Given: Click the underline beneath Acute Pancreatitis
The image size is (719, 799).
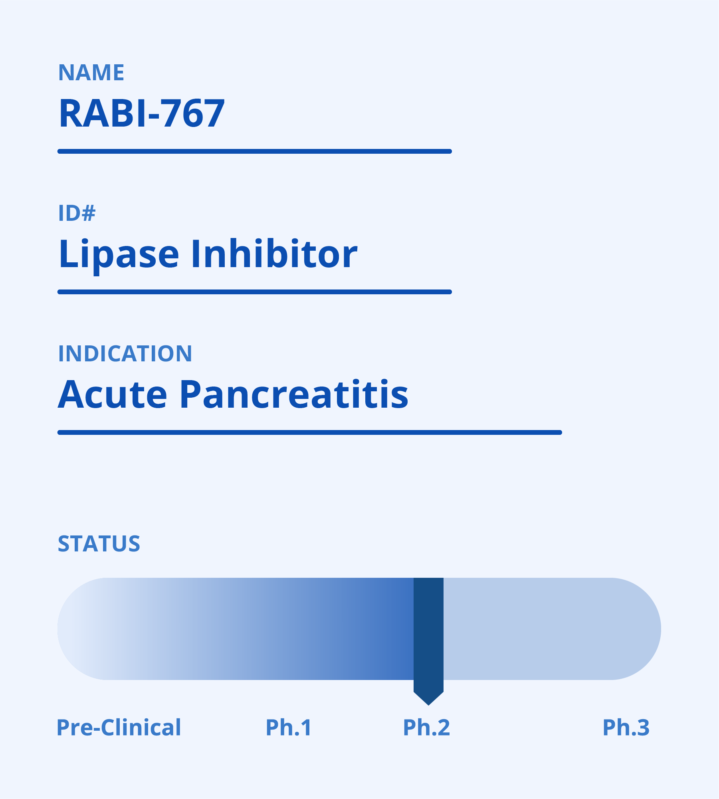Looking at the screenshot, I should tap(310, 432).
